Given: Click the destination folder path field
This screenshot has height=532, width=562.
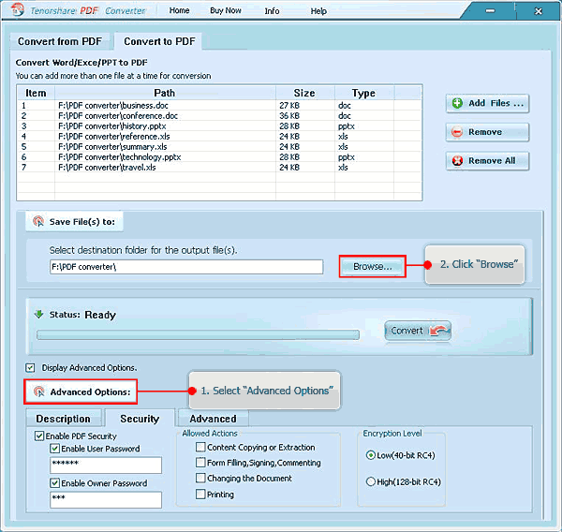Looking at the screenshot, I should click(x=186, y=267).
